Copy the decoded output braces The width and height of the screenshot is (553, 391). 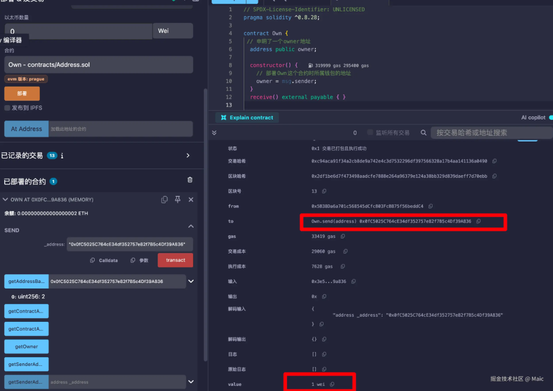pos(324,339)
